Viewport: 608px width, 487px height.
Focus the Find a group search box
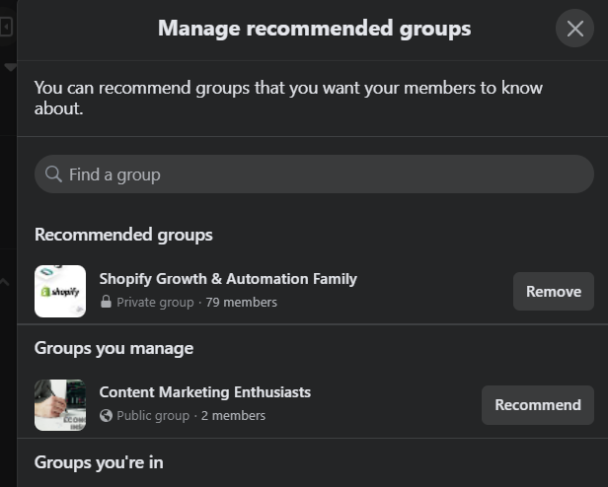[316, 174]
